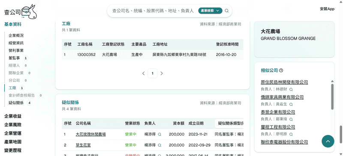Select 董監事 in sidebar
This screenshot has height=156, width=343.
[x=14, y=58]
